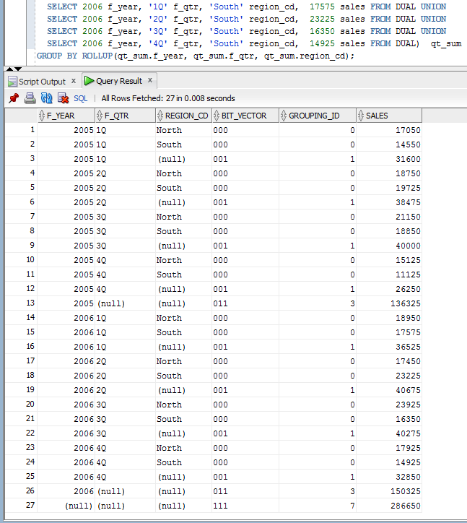This screenshot has height=523, width=467.
Task: Open F_YEAR column sort indicator icon
Action: click(x=42, y=116)
